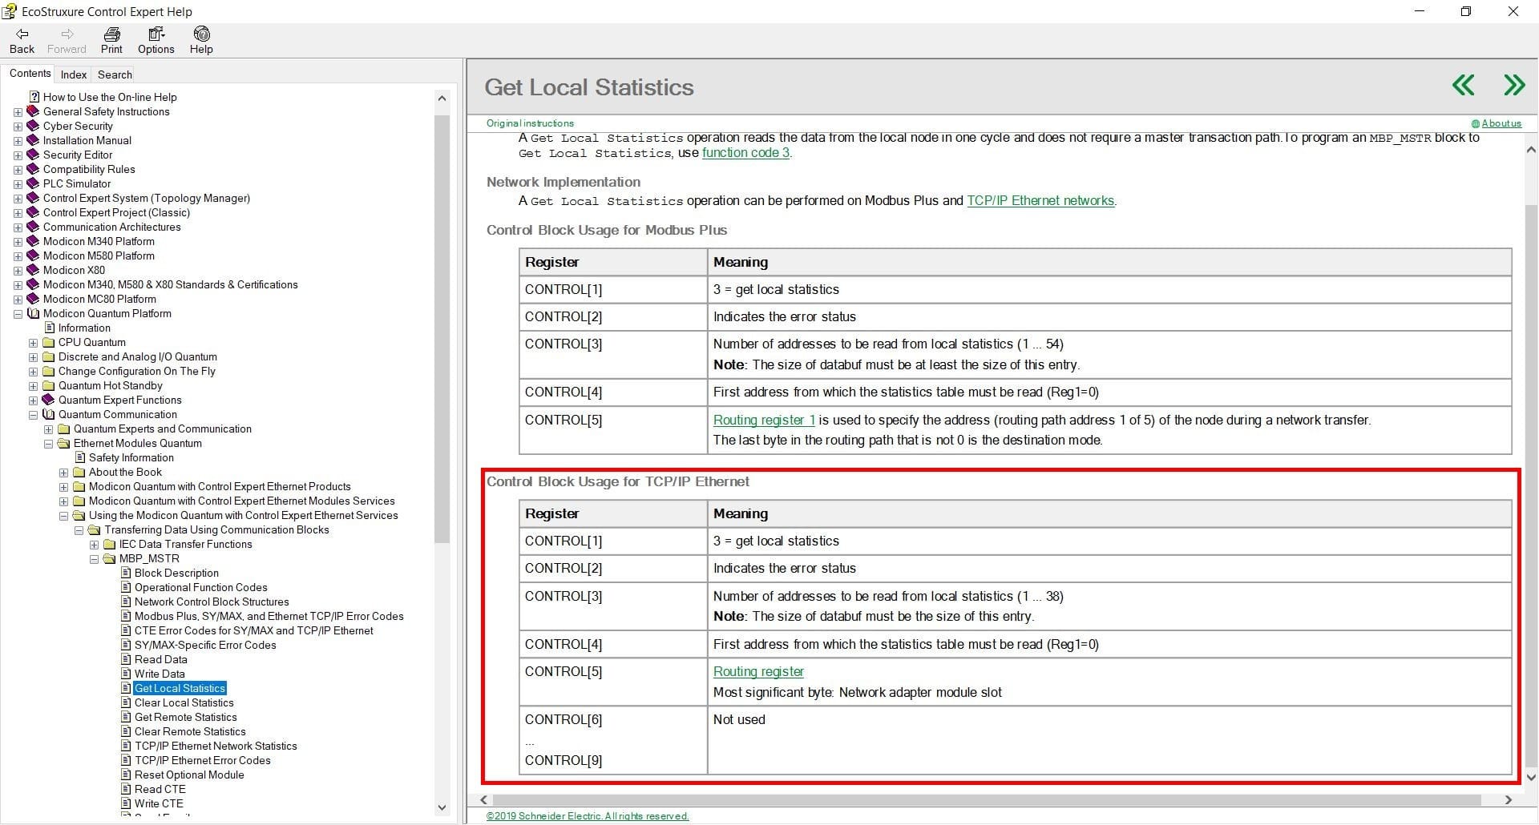1539x825 pixels.
Task: Switch to the Index tab
Action: click(x=74, y=74)
